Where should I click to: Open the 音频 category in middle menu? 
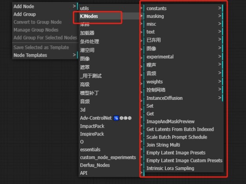pyautogui.click(x=111, y=102)
